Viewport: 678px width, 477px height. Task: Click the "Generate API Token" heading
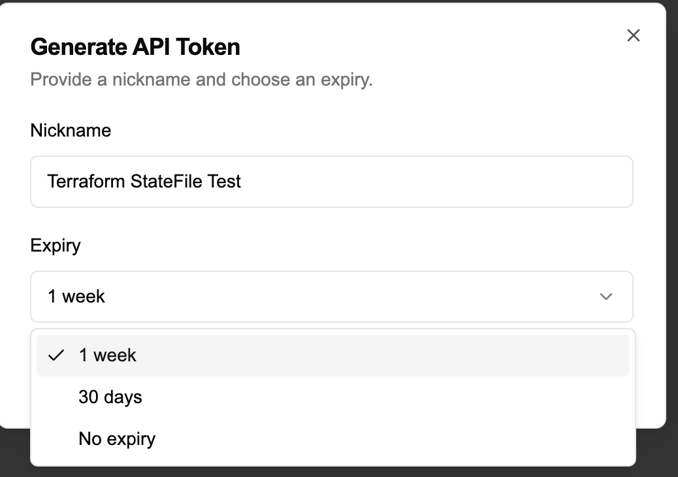[135, 47]
